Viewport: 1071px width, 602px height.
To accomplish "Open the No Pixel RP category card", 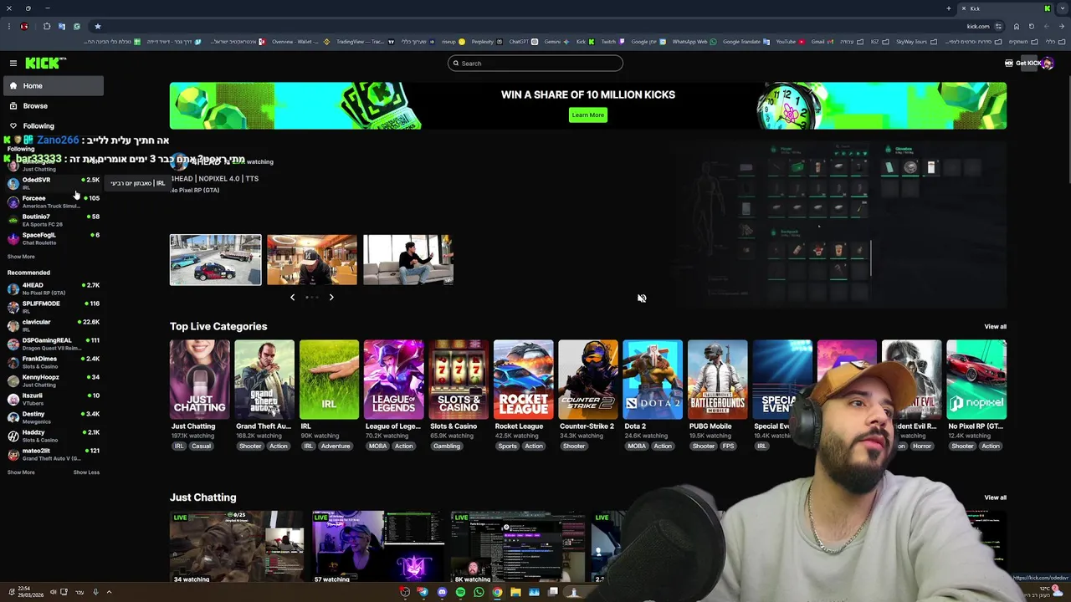I will [x=976, y=380].
